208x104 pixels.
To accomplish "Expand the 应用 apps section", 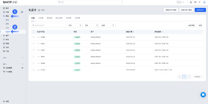I will [5, 58].
